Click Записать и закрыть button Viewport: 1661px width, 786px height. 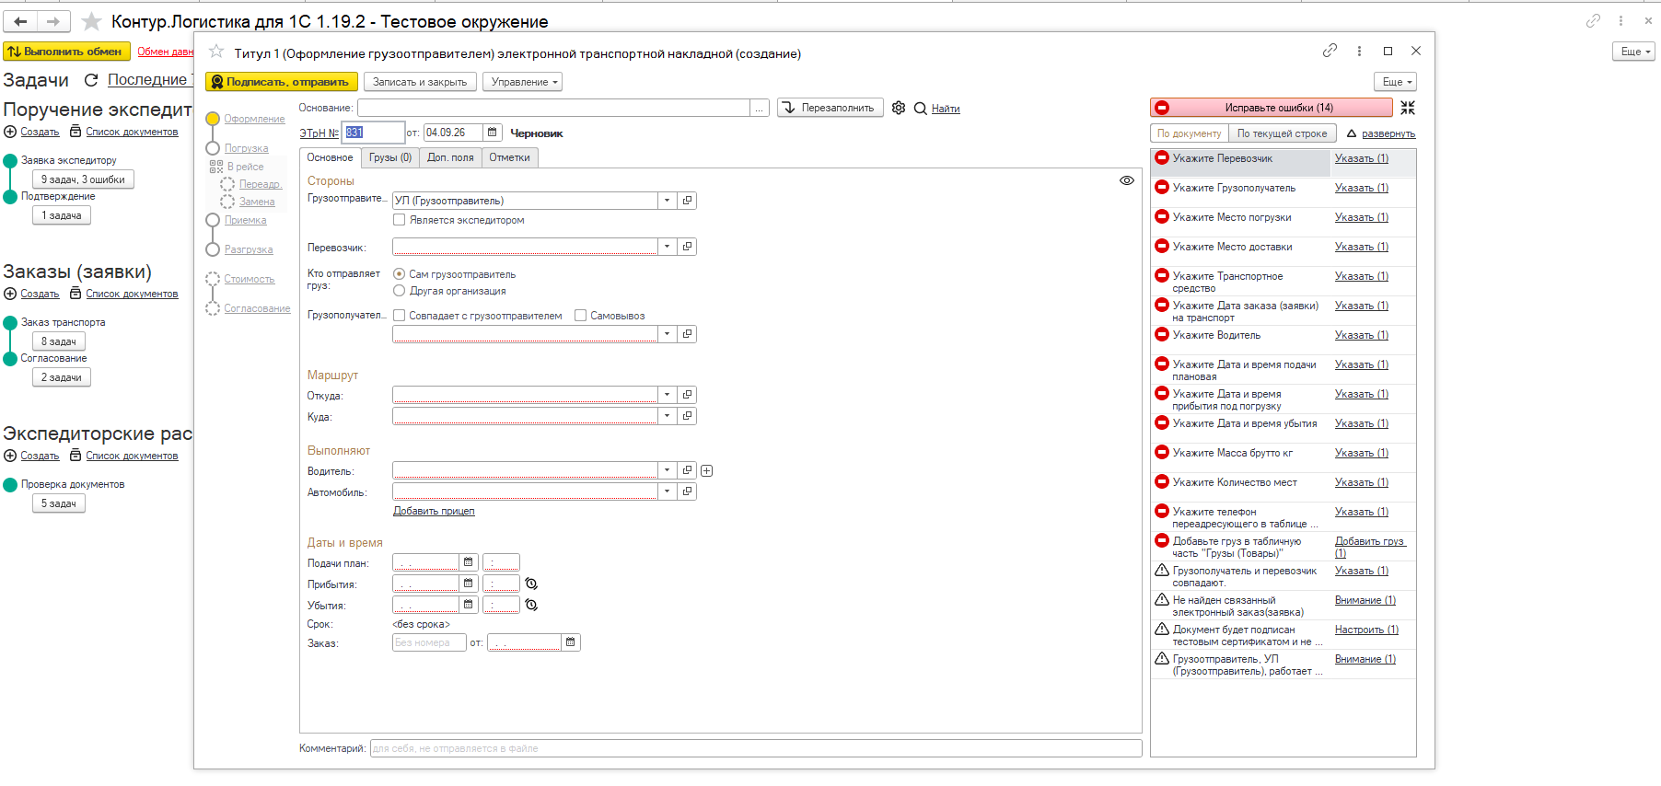click(x=420, y=82)
